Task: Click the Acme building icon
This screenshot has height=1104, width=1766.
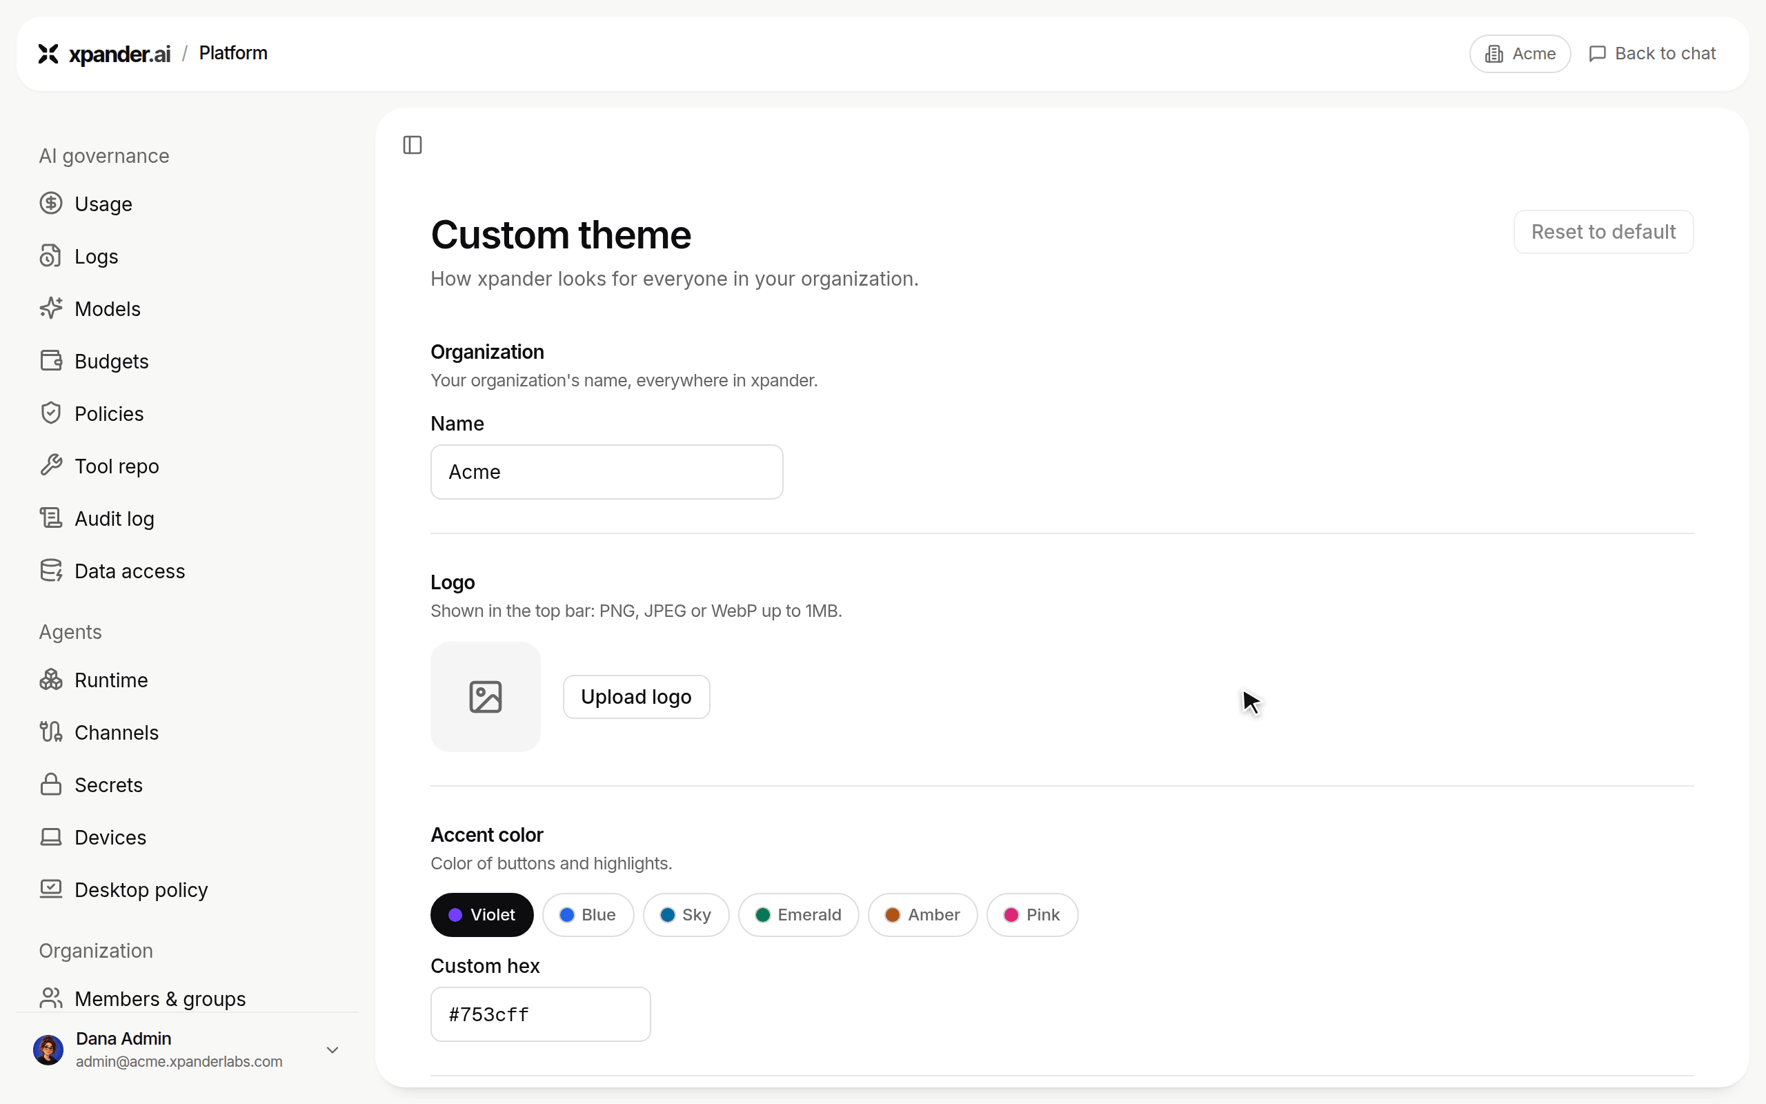Action: tap(1494, 54)
